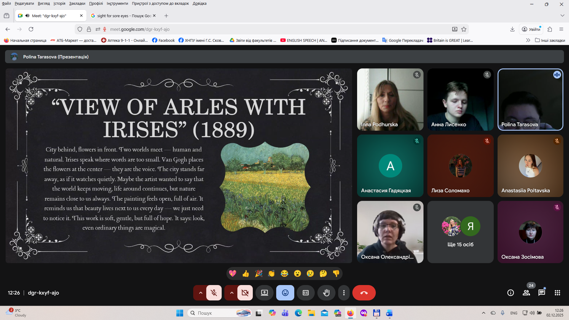The height and width of the screenshot is (320, 569).
Task: Click the red leave call button
Action: [x=364, y=293]
